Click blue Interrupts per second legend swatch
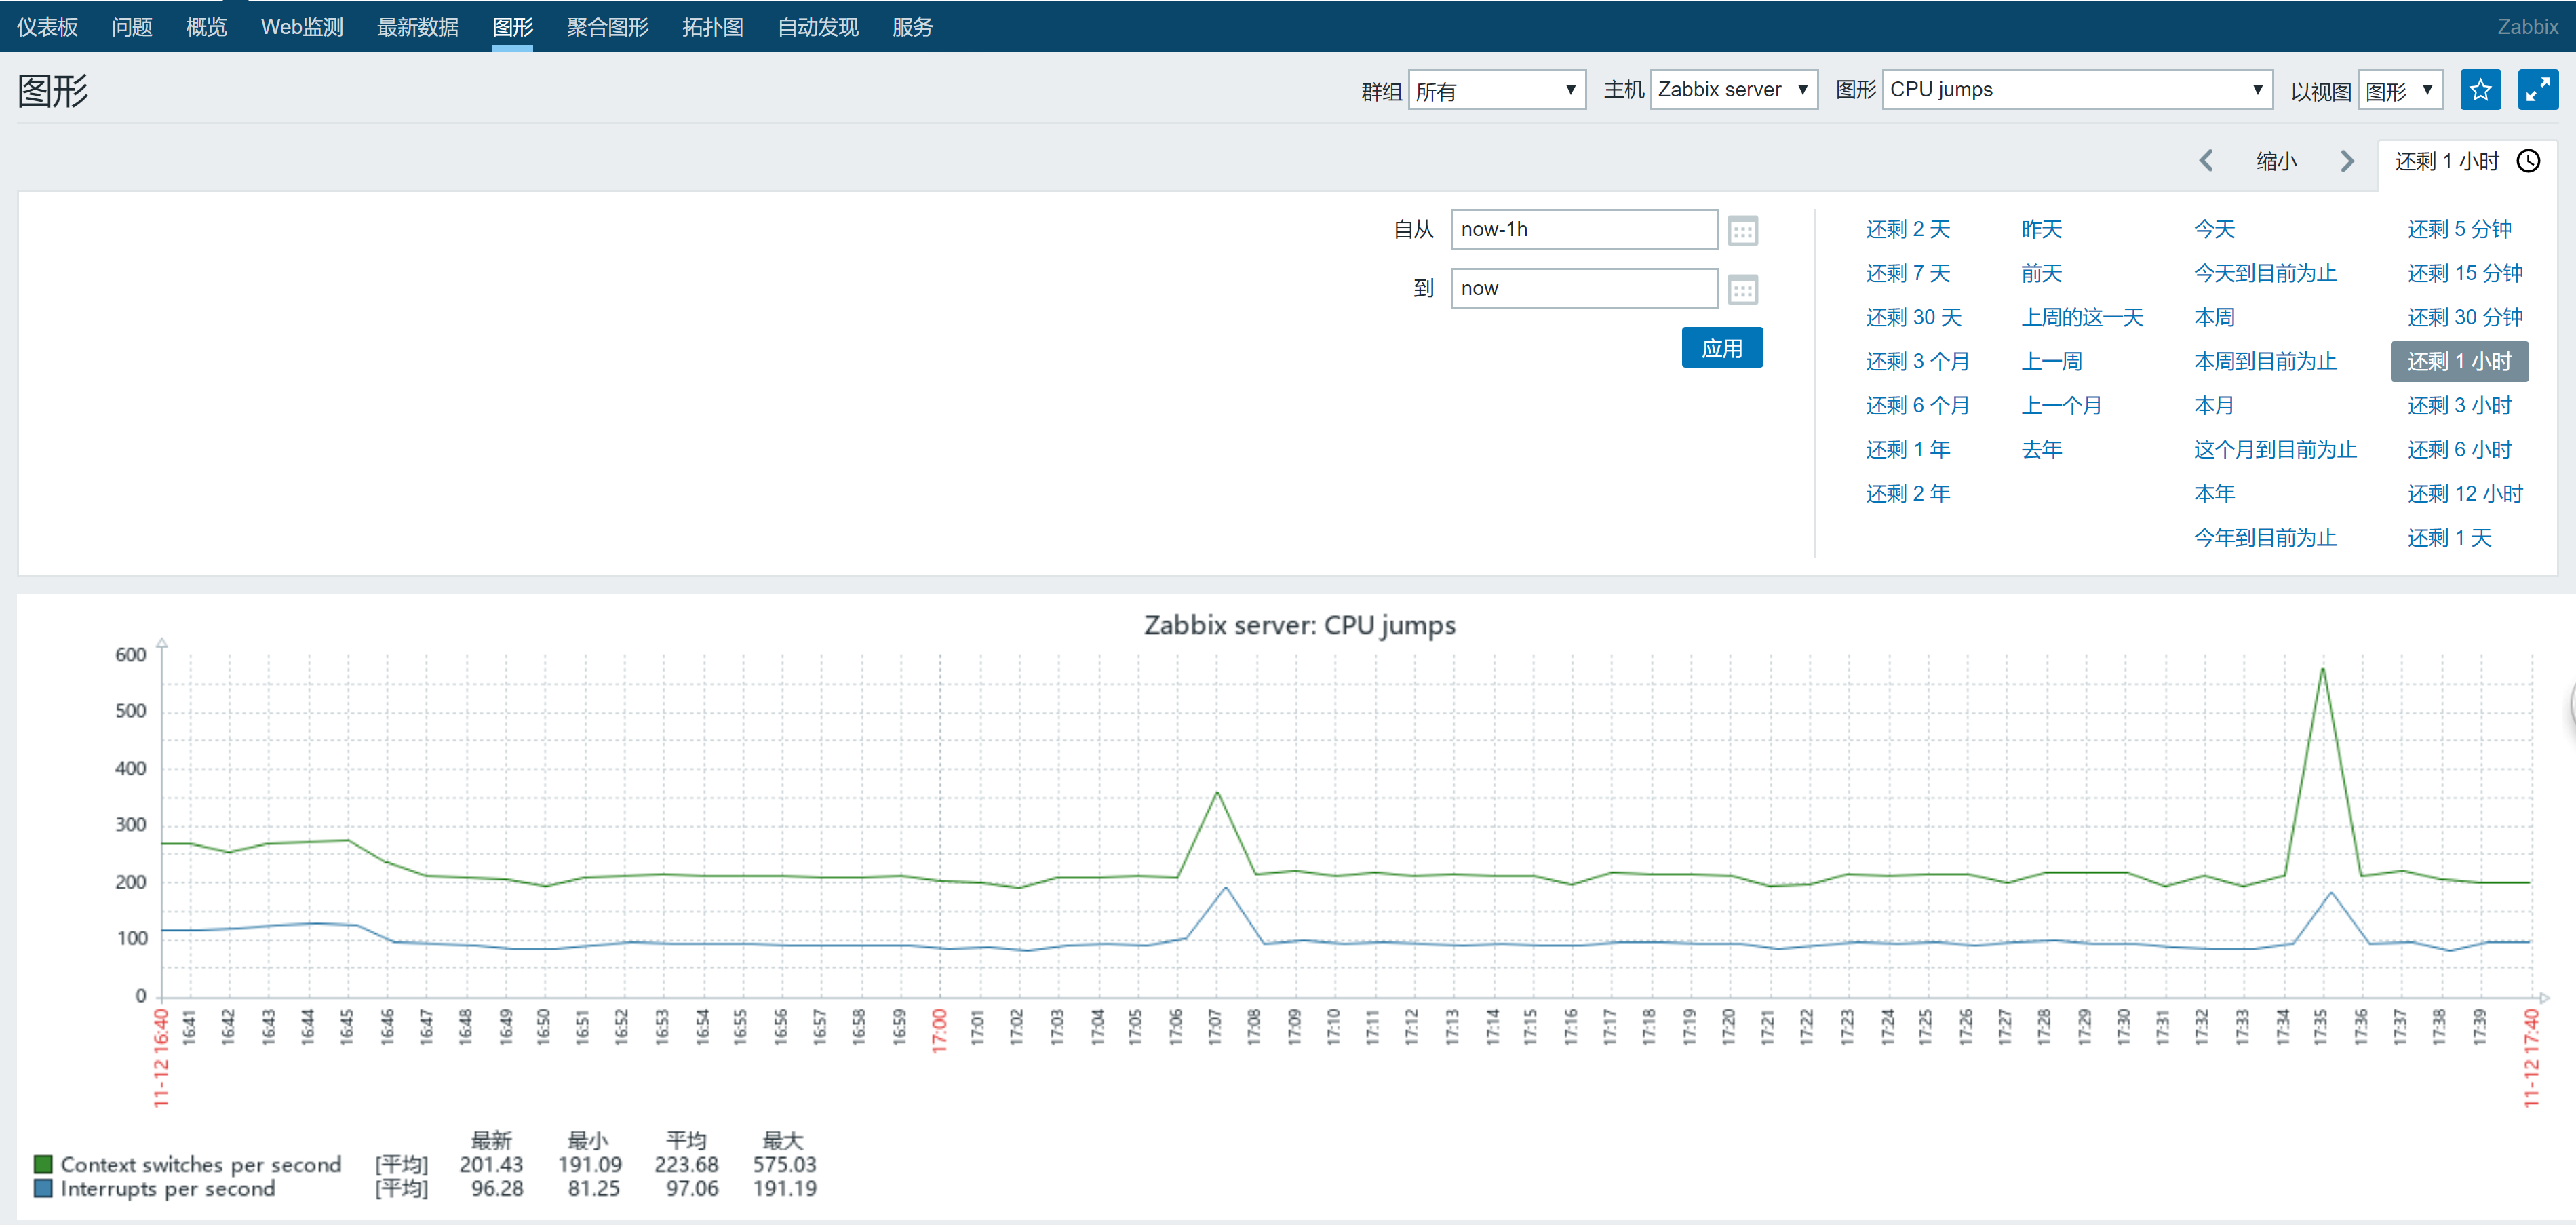The image size is (2576, 1225). 43,1188
